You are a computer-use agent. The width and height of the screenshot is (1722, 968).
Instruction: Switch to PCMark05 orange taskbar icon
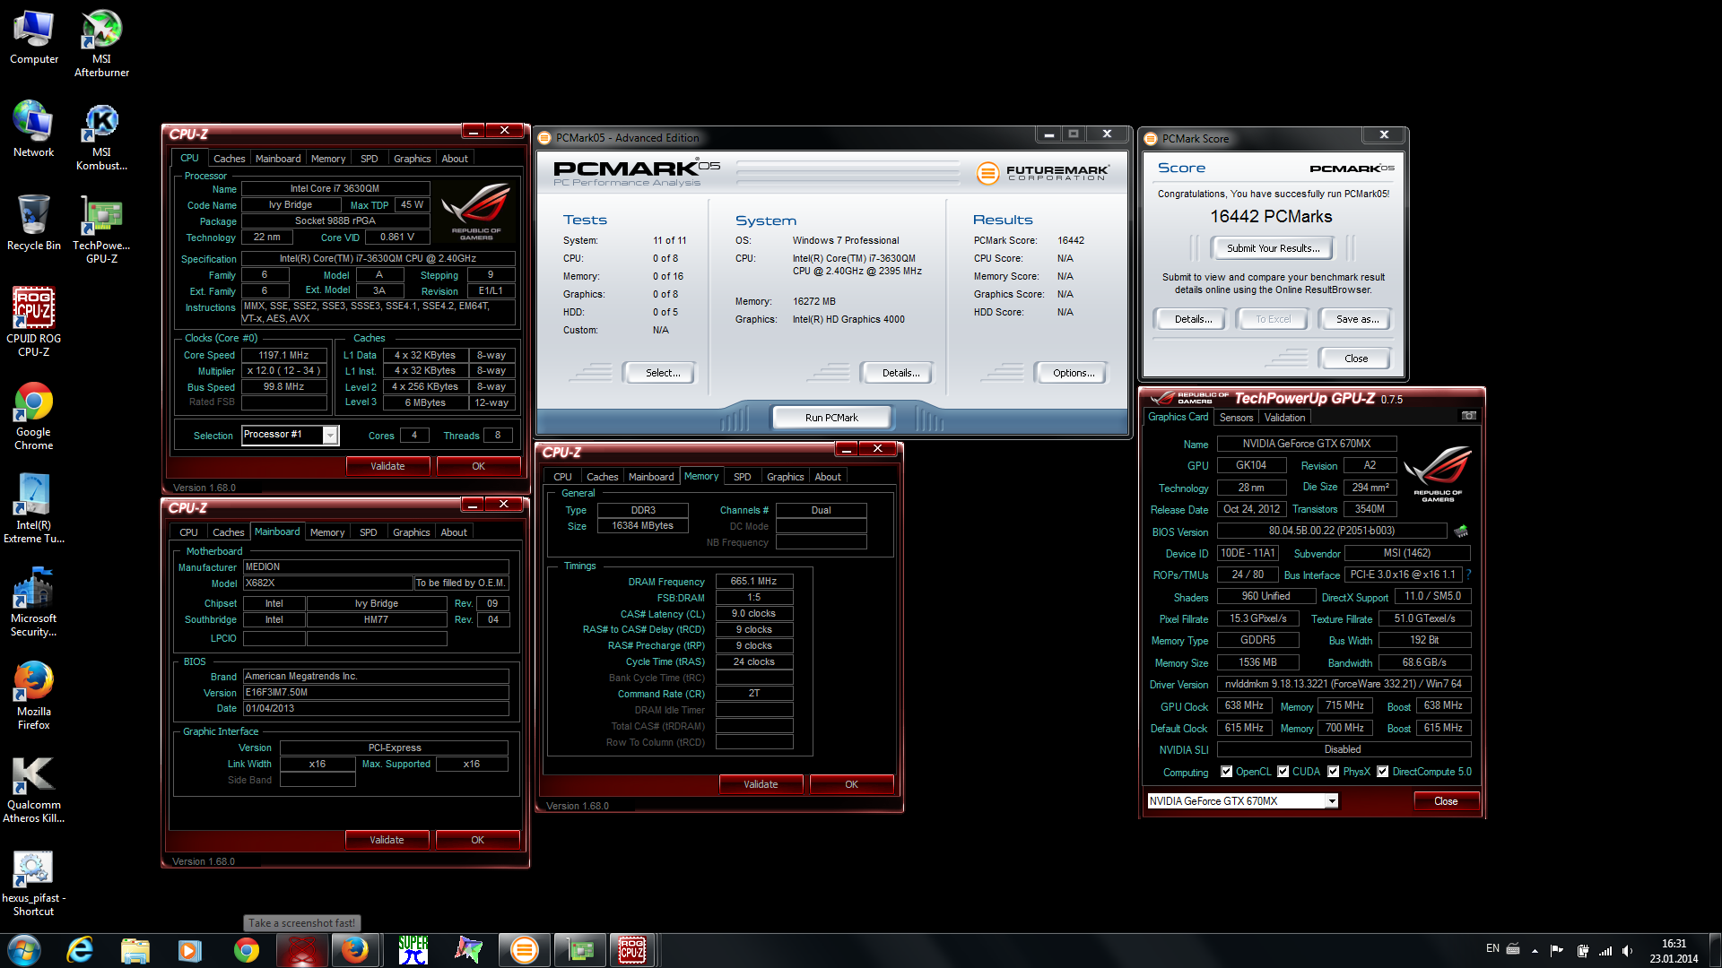(525, 950)
